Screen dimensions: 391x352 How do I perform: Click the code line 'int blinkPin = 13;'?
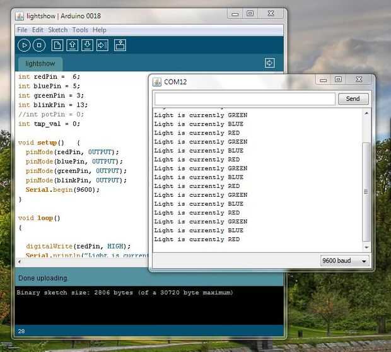tap(53, 105)
